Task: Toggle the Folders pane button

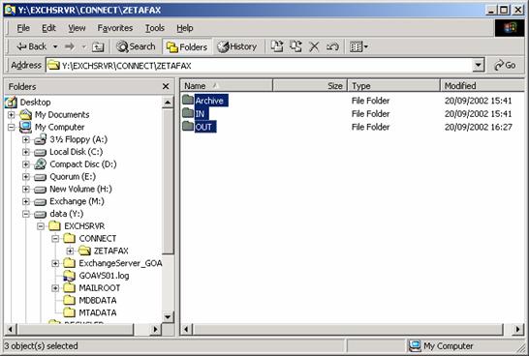Action: click(187, 46)
